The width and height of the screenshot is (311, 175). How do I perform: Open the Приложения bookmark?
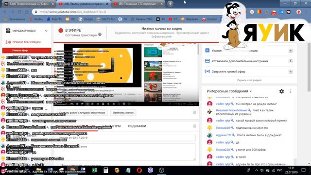15,19
